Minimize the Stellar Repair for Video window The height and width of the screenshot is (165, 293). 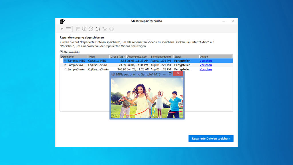223,21
